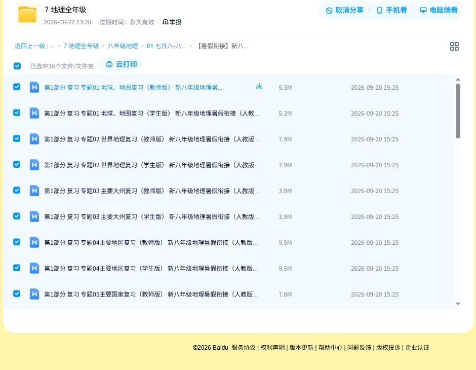Uncheck 专题02 世界地理复习（教师版） checkbox
This screenshot has width=476, height=370.
click(x=17, y=138)
